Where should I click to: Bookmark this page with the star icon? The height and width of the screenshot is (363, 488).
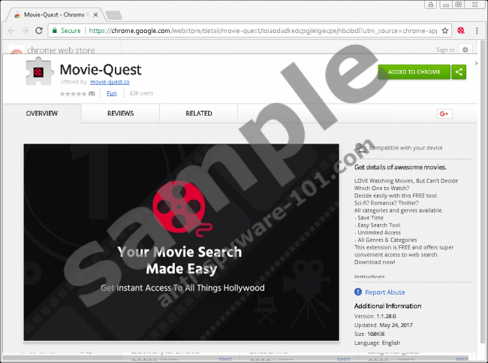click(x=445, y=31)
